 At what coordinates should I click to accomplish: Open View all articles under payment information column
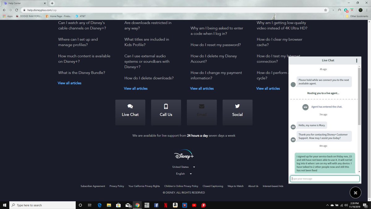[x=202, y=89]
